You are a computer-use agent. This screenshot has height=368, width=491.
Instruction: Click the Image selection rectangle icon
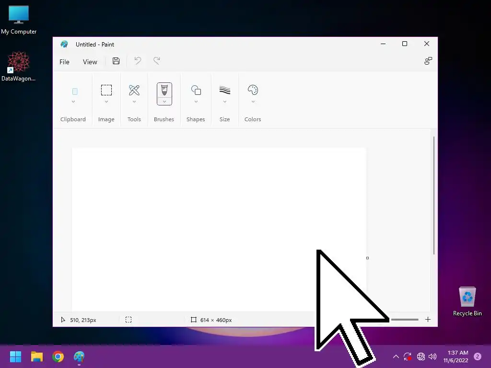(x=106, y=90)
